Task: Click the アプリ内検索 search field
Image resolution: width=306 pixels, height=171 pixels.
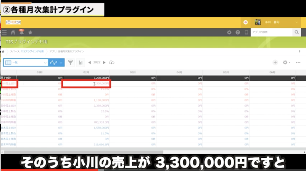Action: (271, 33)
